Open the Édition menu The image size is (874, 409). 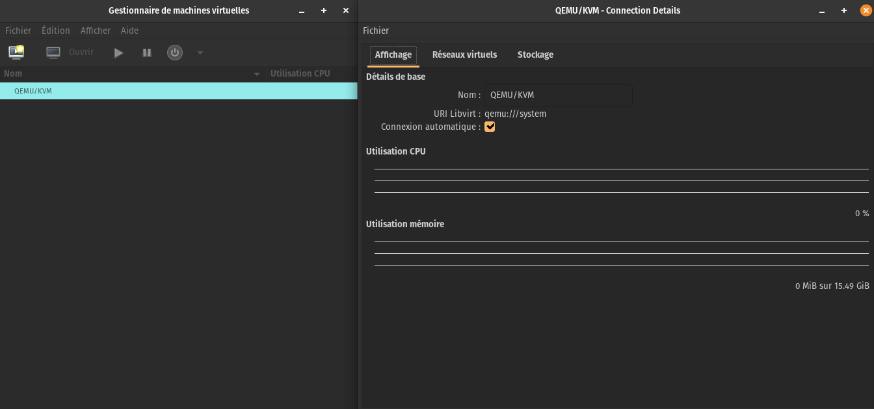point(56,31)
